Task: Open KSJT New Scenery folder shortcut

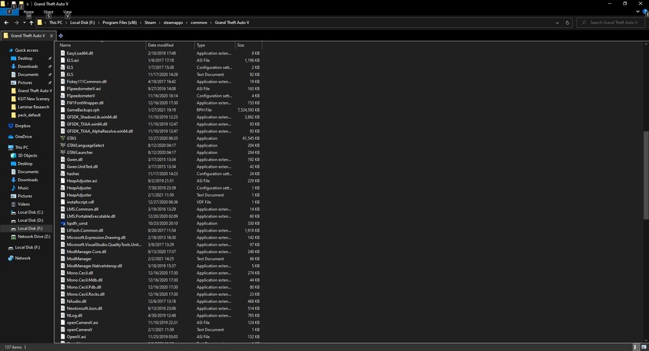Action: pos(34,99)
